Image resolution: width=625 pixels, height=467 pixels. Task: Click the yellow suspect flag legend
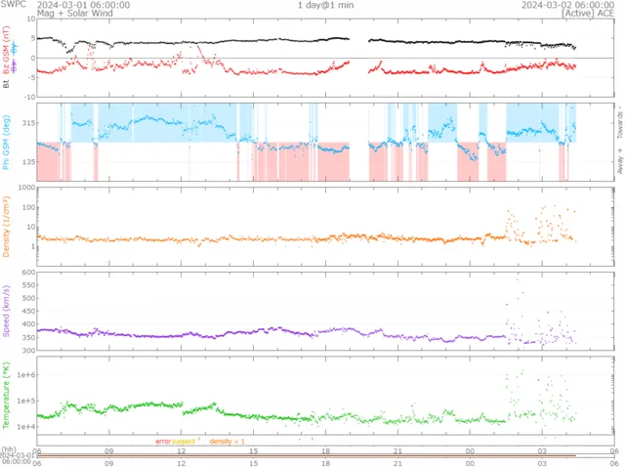(x=184, y=442)
